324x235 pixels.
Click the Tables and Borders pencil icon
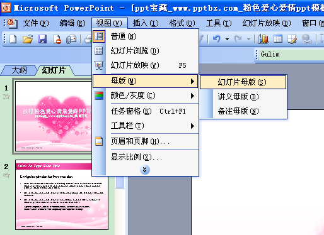click(292, 39)
